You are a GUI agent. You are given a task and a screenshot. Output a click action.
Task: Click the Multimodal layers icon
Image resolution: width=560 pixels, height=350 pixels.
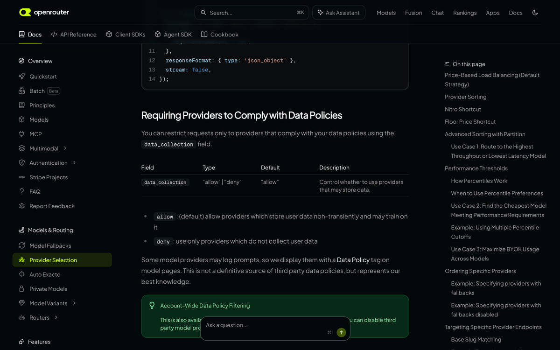tap(21, 148)
